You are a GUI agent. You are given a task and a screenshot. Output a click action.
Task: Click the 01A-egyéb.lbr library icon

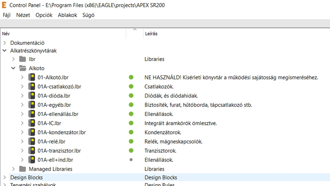point(32,105)
